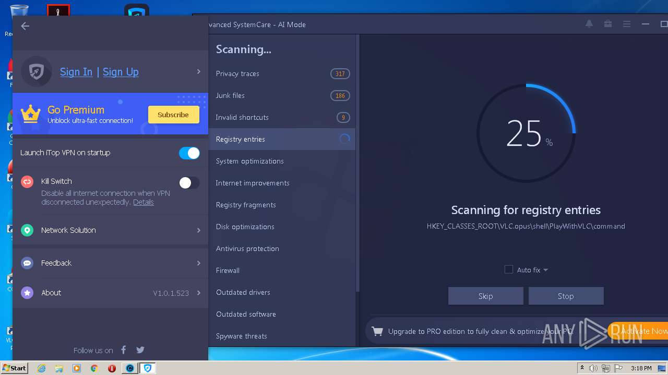
Task: Enable the Kill Switch toggle
Action: tap(189, 183)
